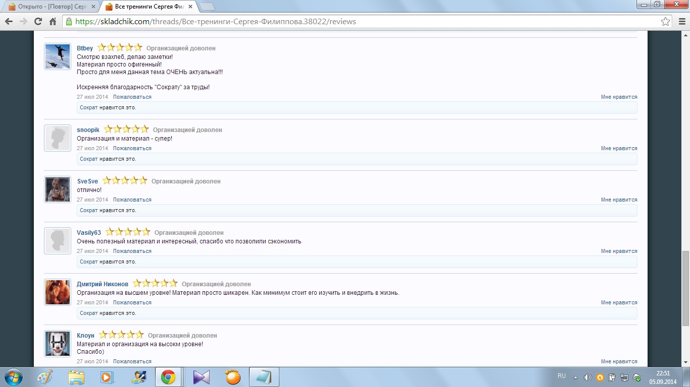This screenshot has width=690, height=387.
Task: Open the Windows Start menu
Action: pyautogui.click(x=13, y=377)
